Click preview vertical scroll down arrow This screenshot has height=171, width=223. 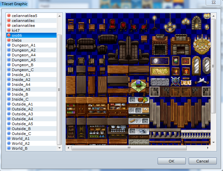click(214, 142)
